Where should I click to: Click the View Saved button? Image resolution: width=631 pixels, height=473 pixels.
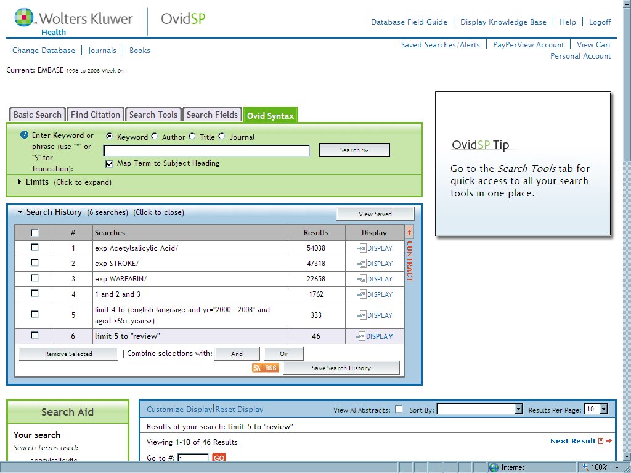(x=375, y=214)
